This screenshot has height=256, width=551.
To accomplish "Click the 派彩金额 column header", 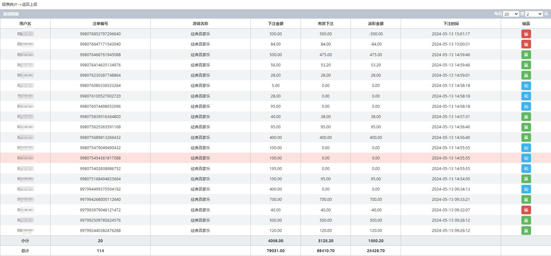I will [x=376, y=24].
